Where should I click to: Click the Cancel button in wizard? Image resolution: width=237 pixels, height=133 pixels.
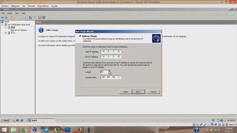click(x=153, y=92)
